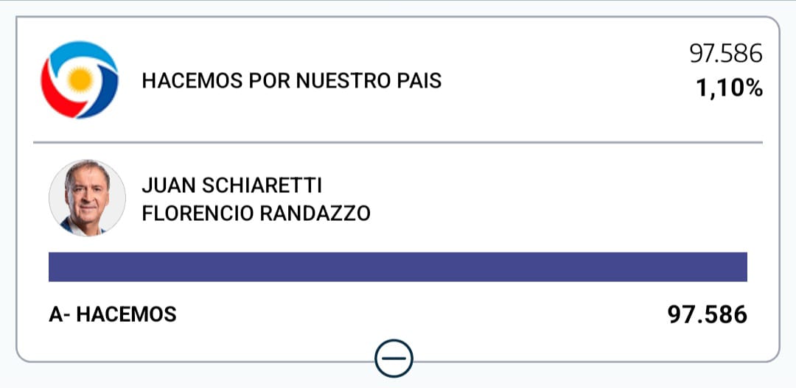Click Juan Schiaretti's candidate photo

click(x=87, y=197)
